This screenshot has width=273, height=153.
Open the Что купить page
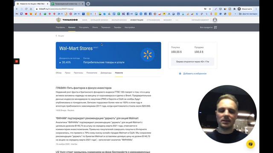(x=84, y=27)
